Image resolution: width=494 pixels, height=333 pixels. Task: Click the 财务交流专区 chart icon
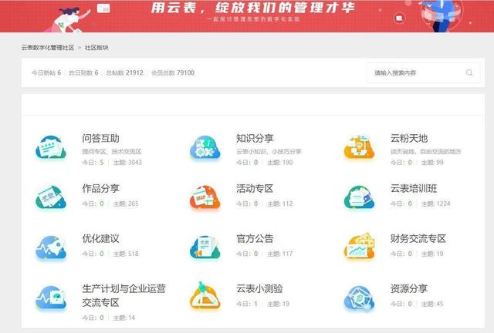point(360,247)
